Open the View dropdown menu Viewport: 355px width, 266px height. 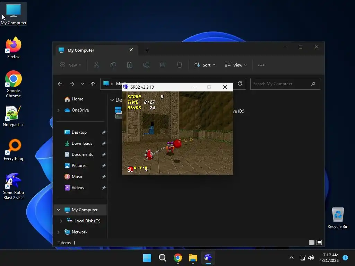[x=235, y=65]
